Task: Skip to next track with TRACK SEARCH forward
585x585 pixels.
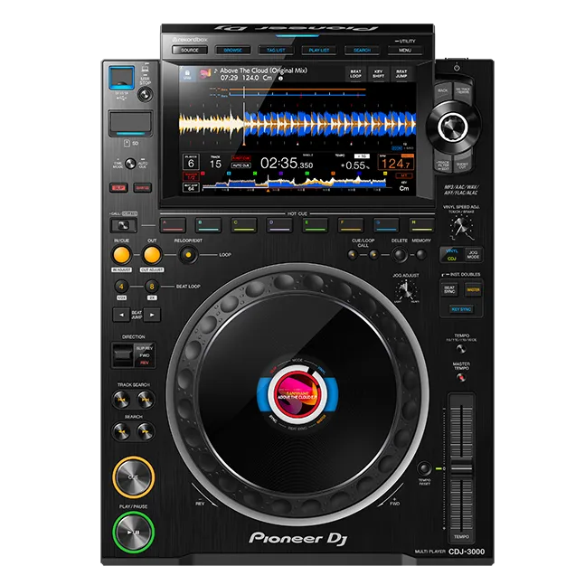Action: [146, 400]
